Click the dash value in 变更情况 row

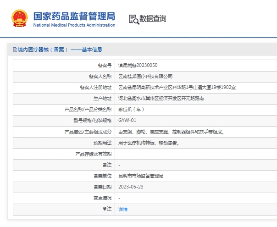coord(119,198)
